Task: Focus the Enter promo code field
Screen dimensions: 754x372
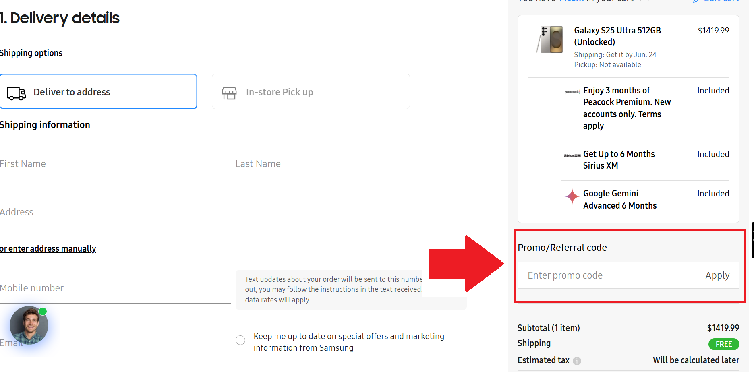Action: click(x=608, y=275)
